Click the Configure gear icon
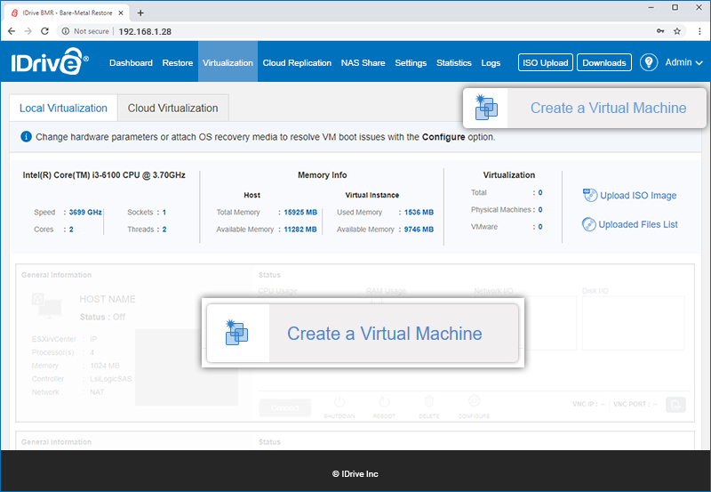Image resolution: width=711 pixels, height=492 pixels. [x=474, y=401]
